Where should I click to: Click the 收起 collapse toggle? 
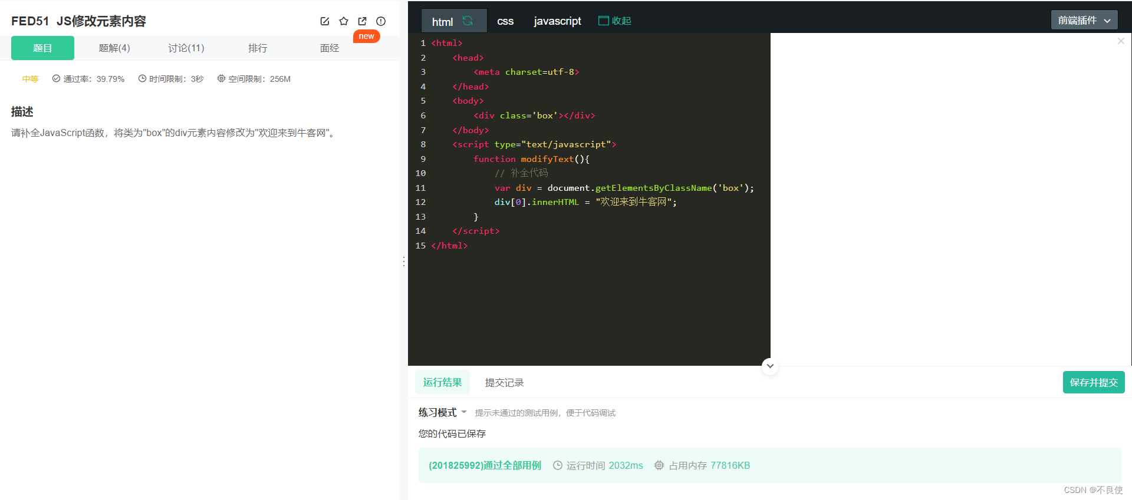pyautogui.click(x=615, y=21)
